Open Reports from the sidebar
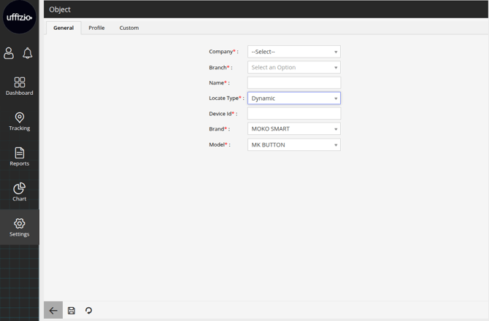The width and height of the screenshot is (489, 321). (x=19, y=157)
